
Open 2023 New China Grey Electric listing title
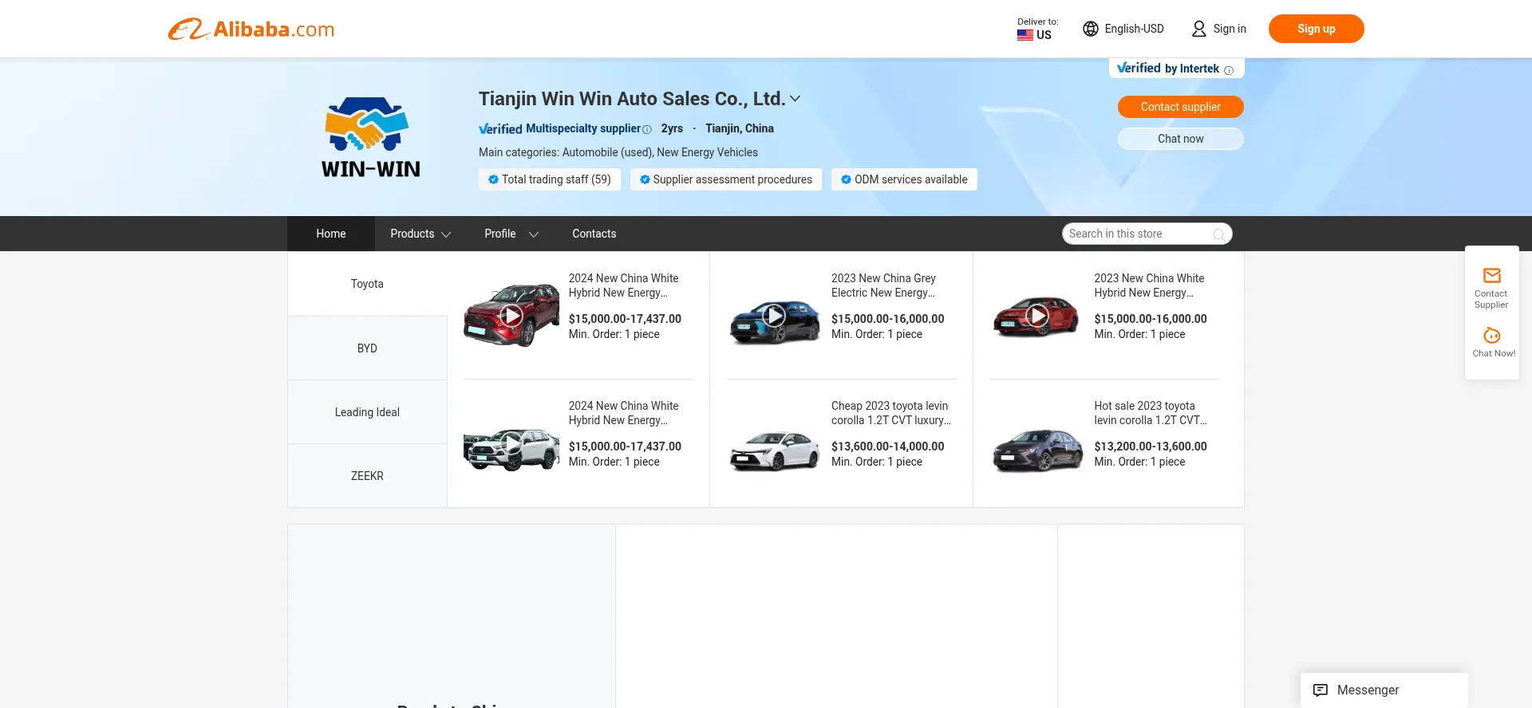tap(883, 285)
